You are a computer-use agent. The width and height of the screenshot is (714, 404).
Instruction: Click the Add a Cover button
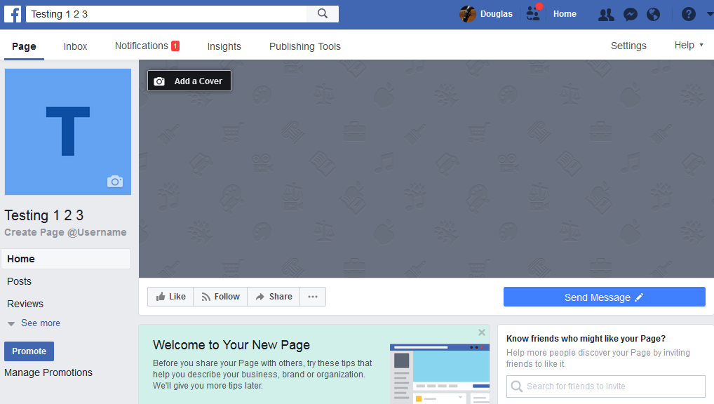point(189,81)
